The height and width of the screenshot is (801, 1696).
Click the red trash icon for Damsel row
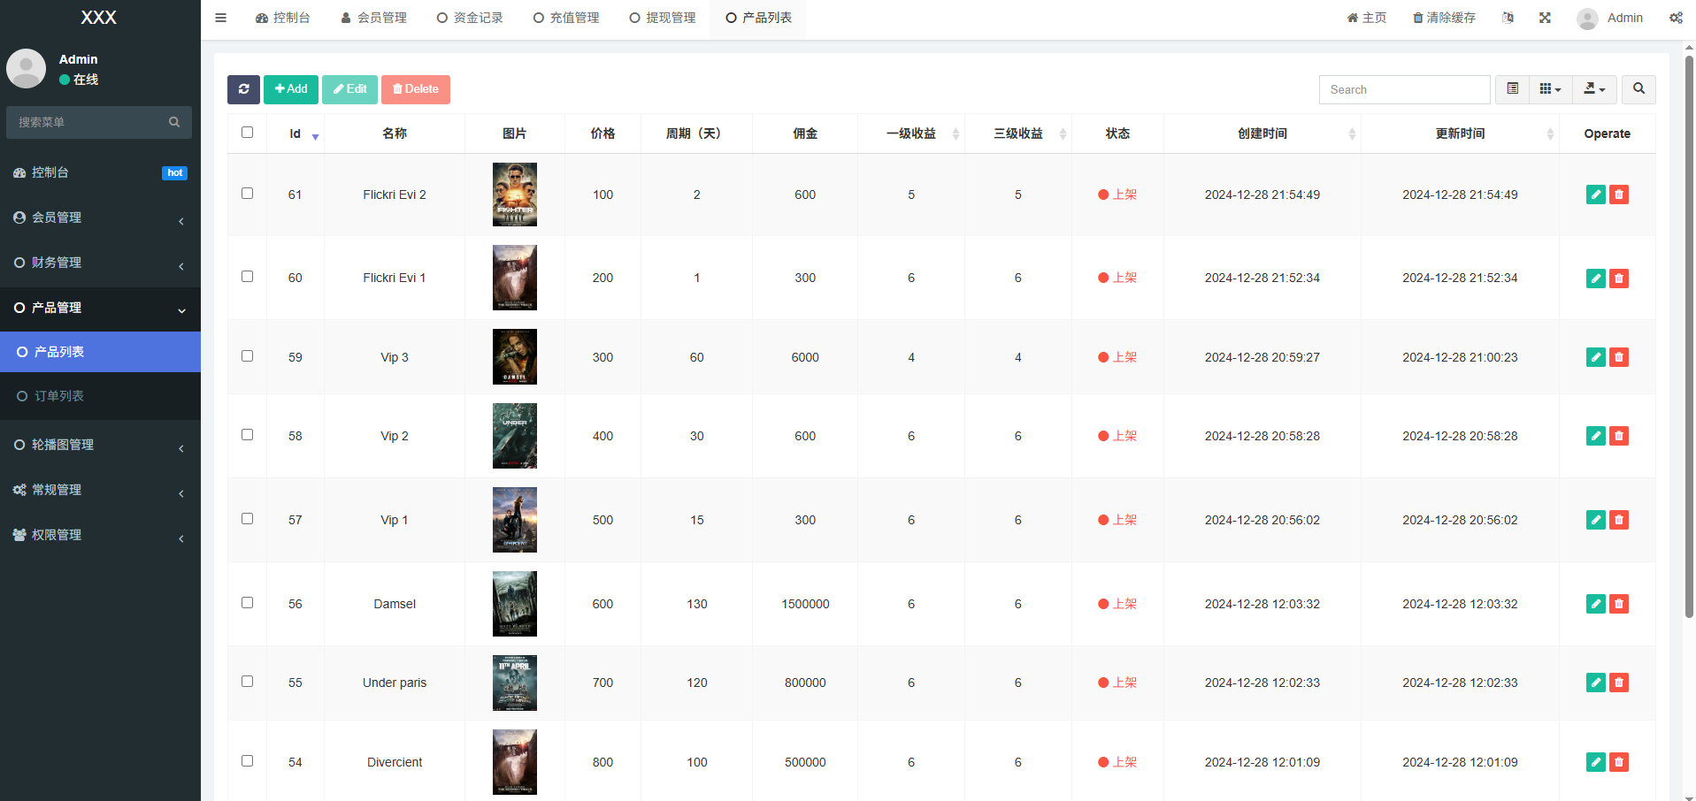[x=1618, y=604]
